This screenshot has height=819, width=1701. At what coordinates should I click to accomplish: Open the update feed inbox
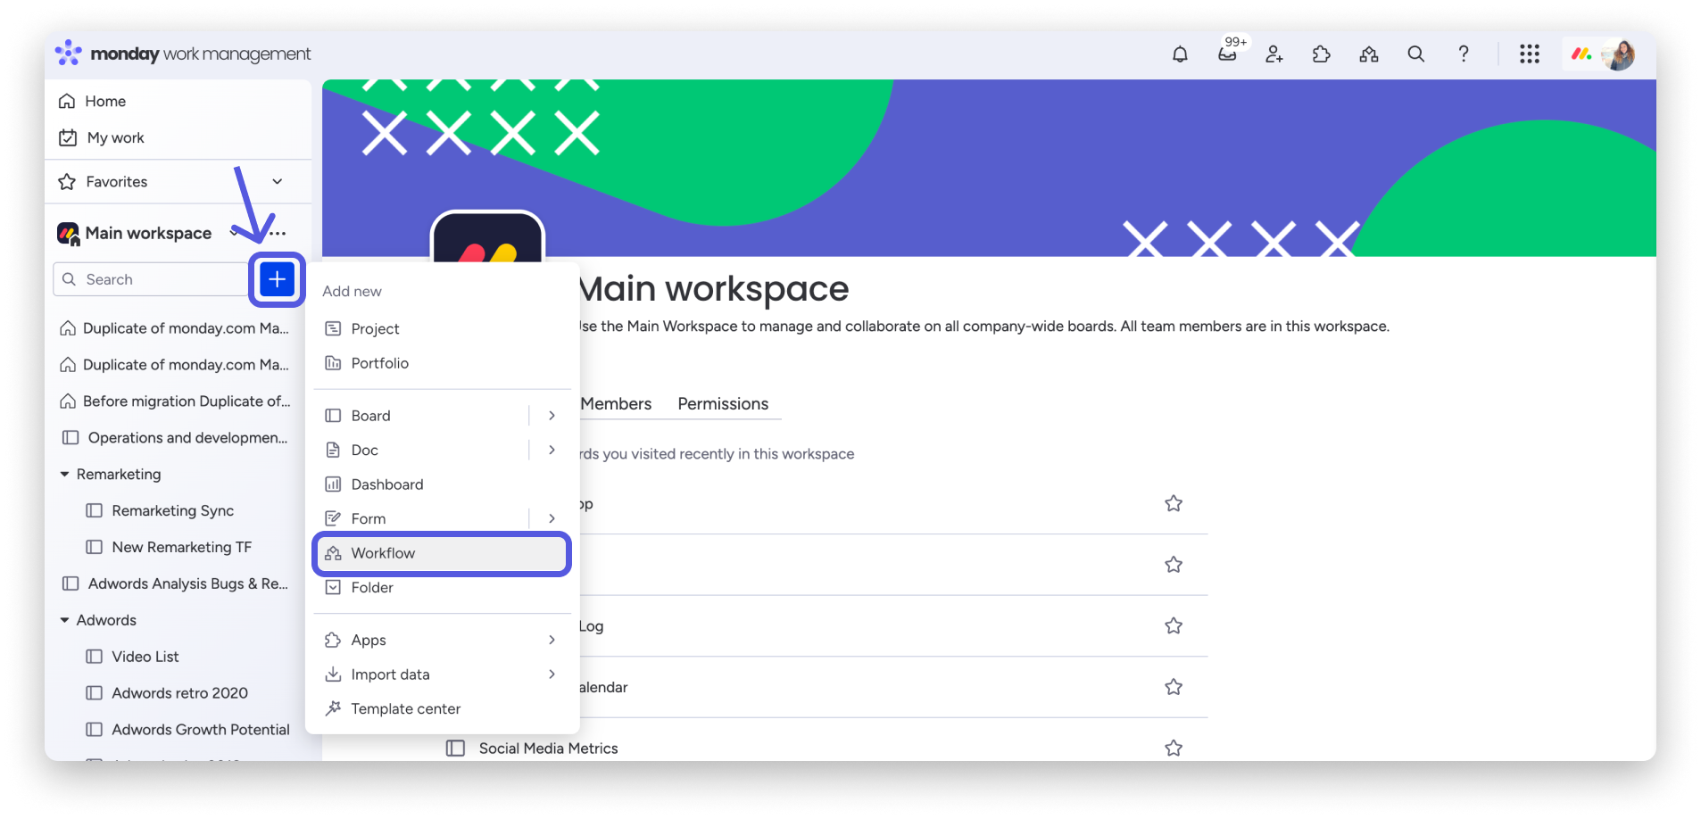(x=1228, y=54)
